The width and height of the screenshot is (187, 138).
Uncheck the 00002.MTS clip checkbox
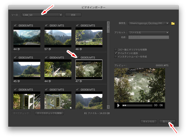pos(77,25)
